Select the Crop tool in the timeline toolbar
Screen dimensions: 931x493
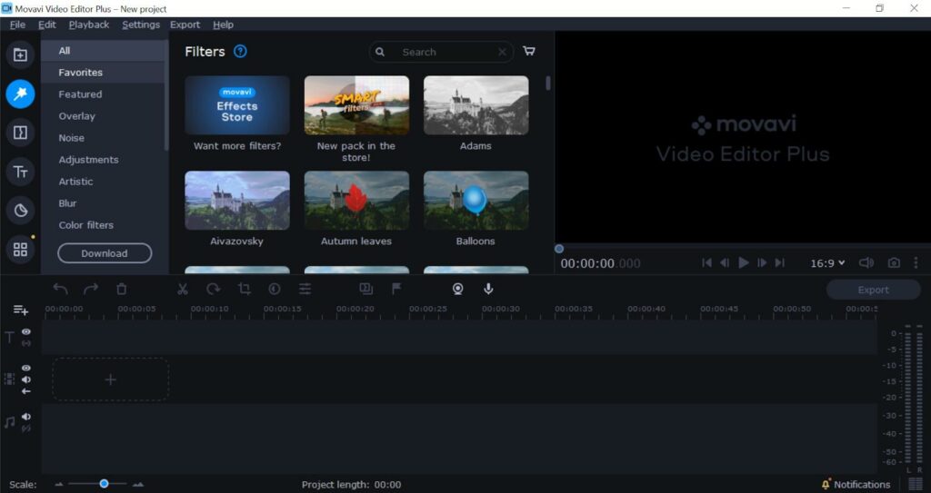(x=244, y=289)
